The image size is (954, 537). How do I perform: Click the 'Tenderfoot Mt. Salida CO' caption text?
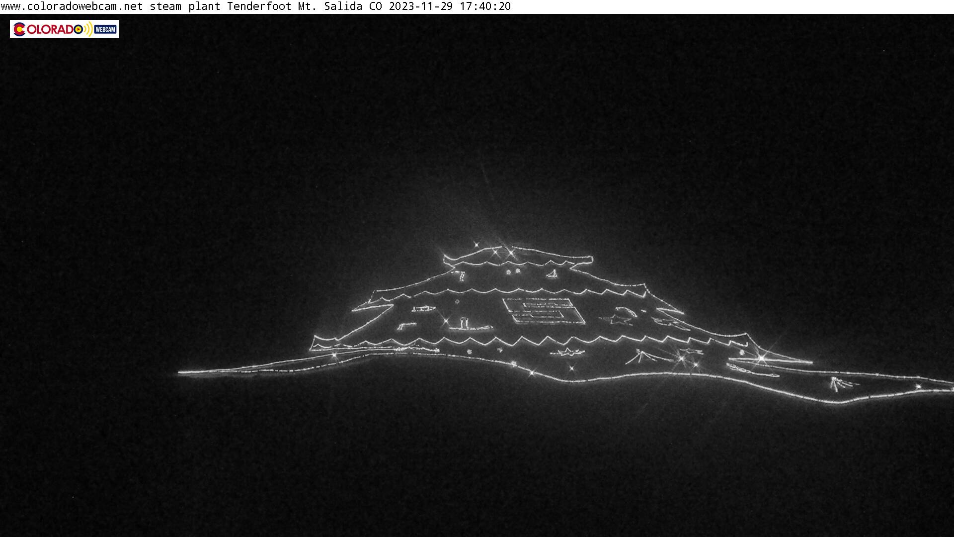[305, 6]
